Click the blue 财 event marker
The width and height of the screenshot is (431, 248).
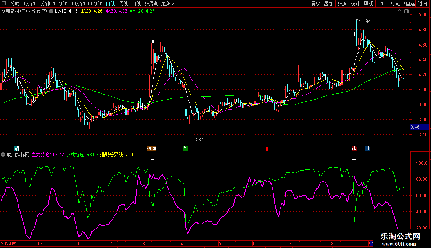pos(367,148)
